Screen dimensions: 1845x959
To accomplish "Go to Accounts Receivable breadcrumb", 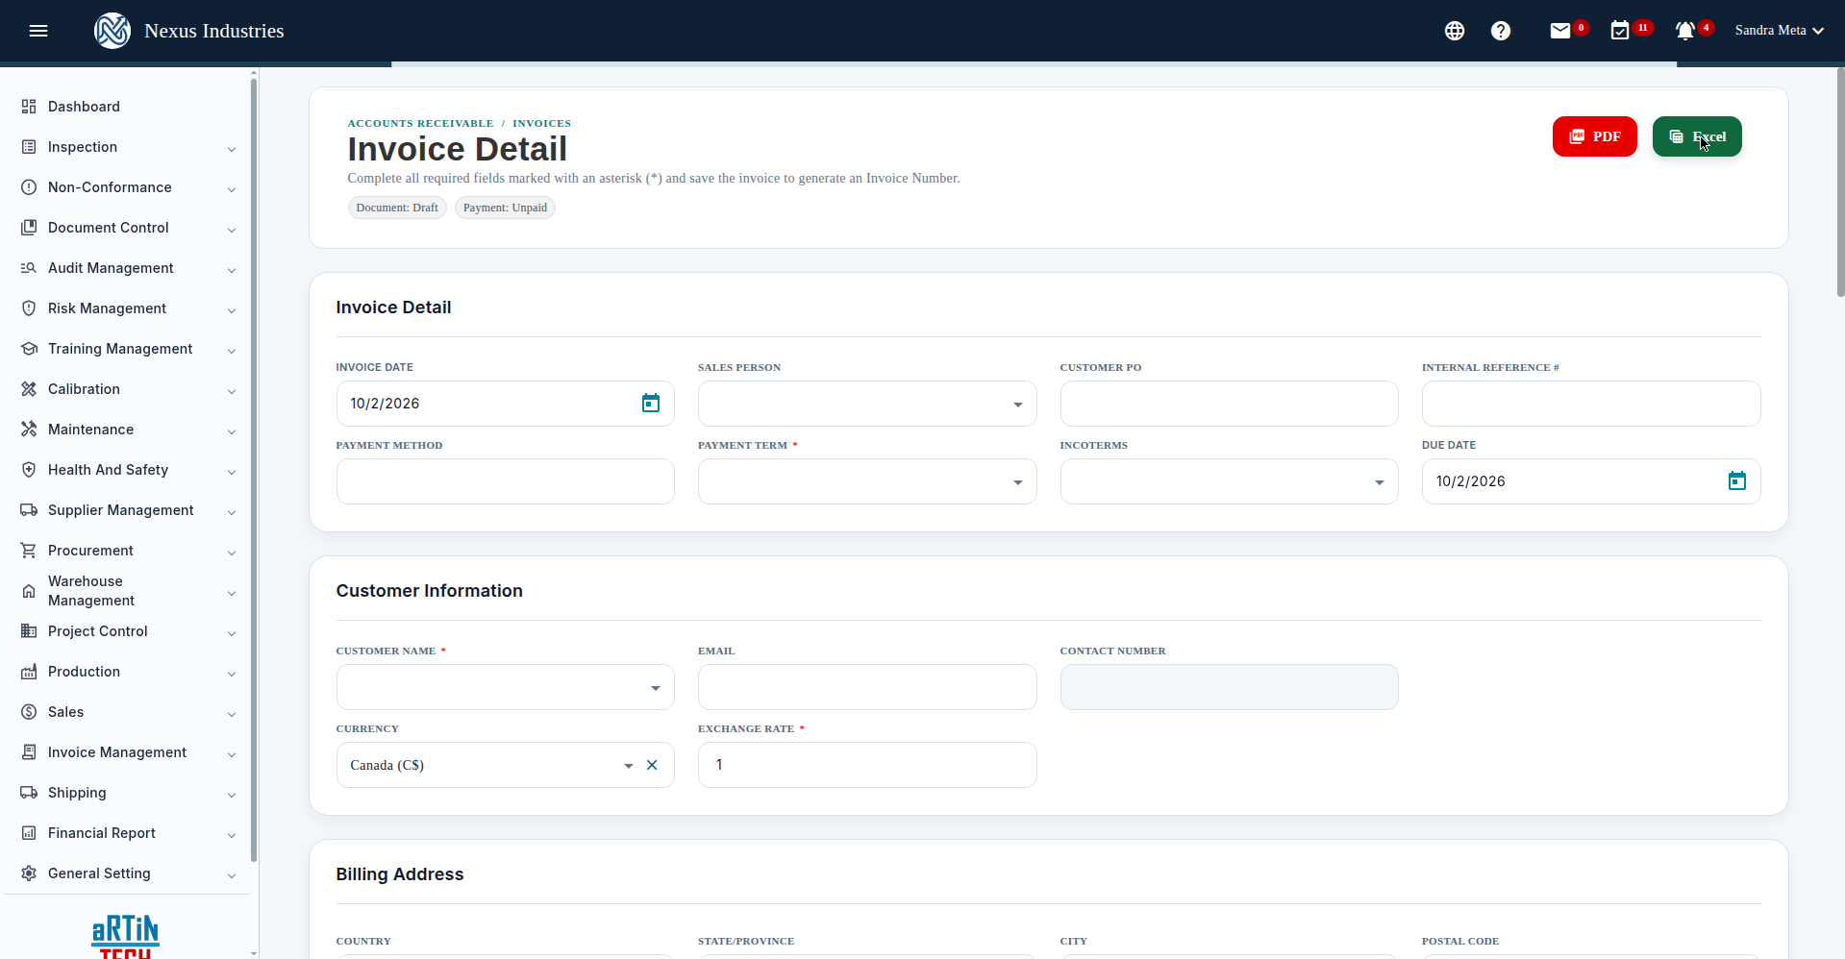I will [x=420, y=123].
